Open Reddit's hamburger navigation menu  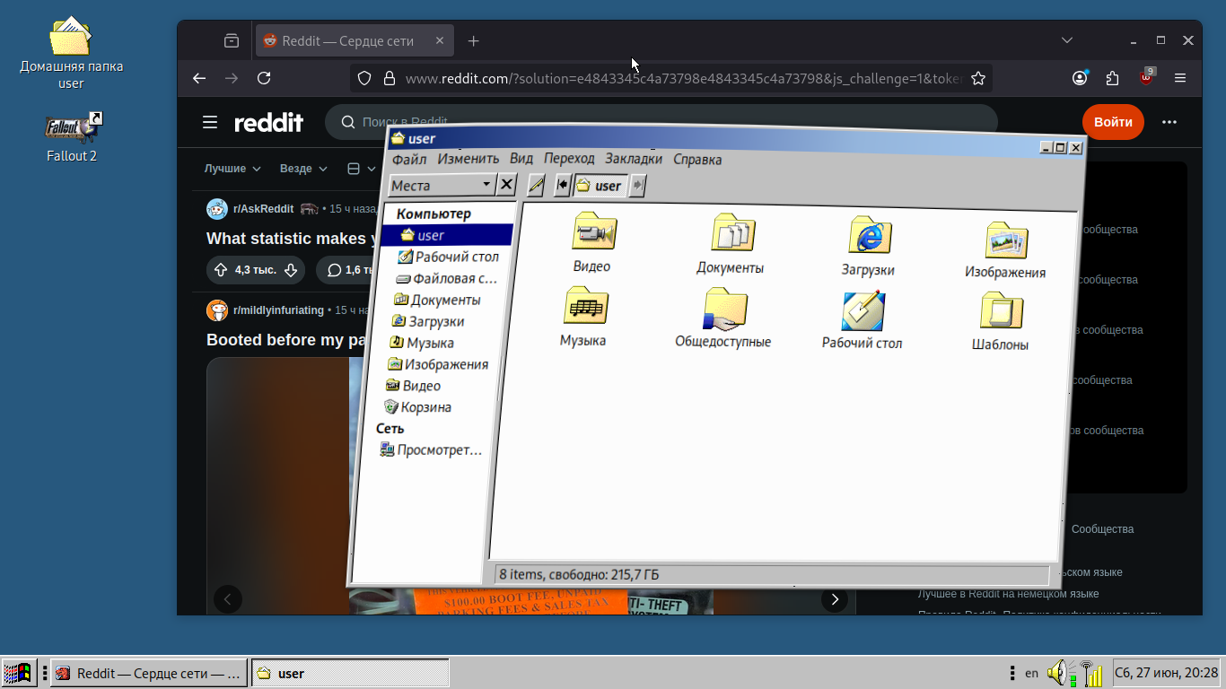coord(210,122)
